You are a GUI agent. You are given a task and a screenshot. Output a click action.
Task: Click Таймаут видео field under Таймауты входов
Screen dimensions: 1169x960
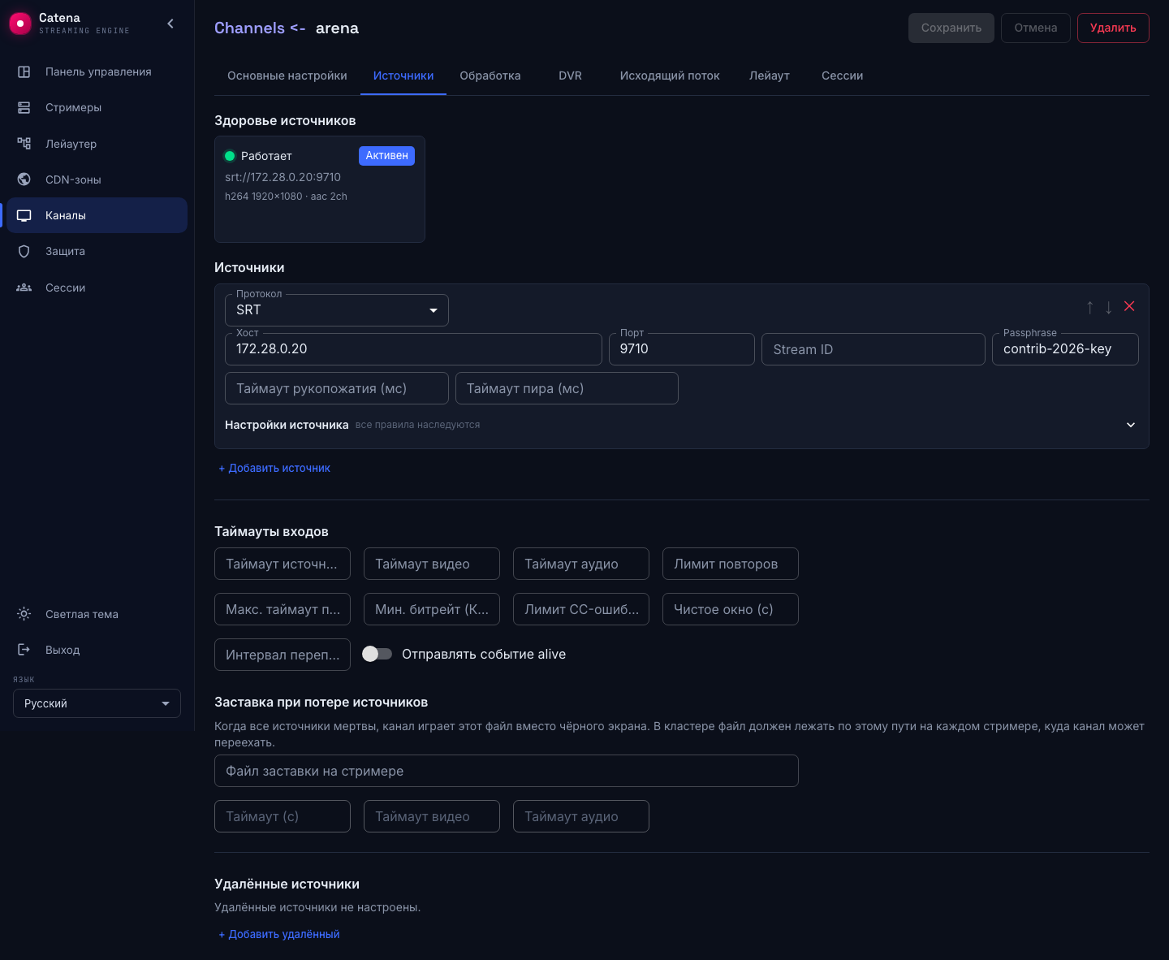click(432, 564)
